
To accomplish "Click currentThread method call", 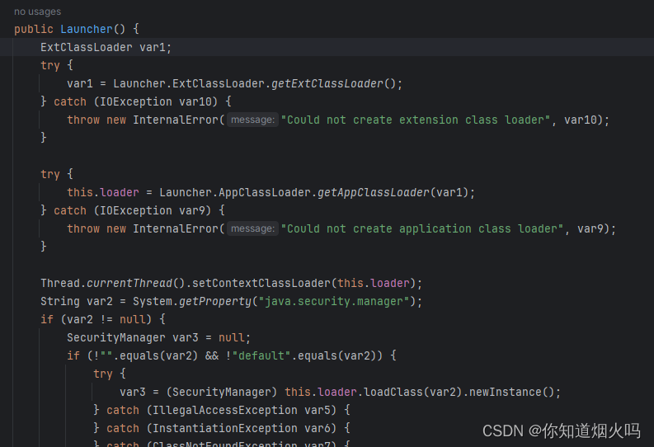I will click(129, 283).
